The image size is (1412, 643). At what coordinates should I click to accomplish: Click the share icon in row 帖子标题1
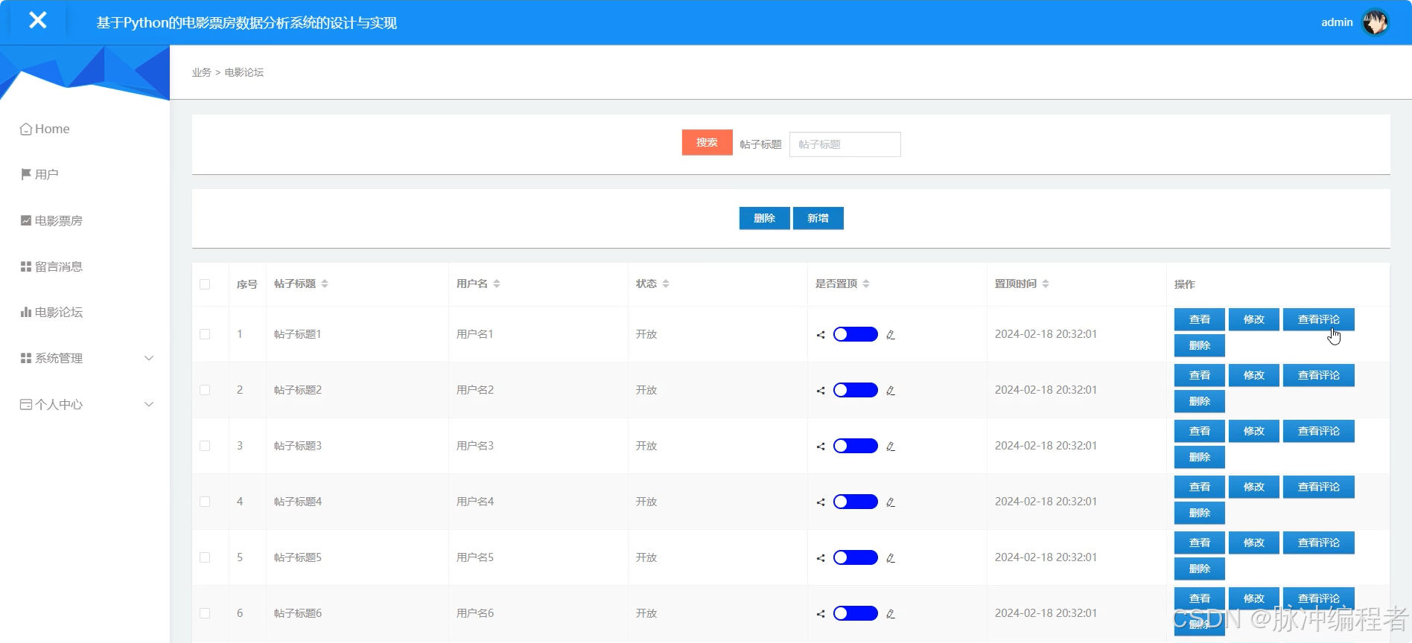tap(821, 335)
